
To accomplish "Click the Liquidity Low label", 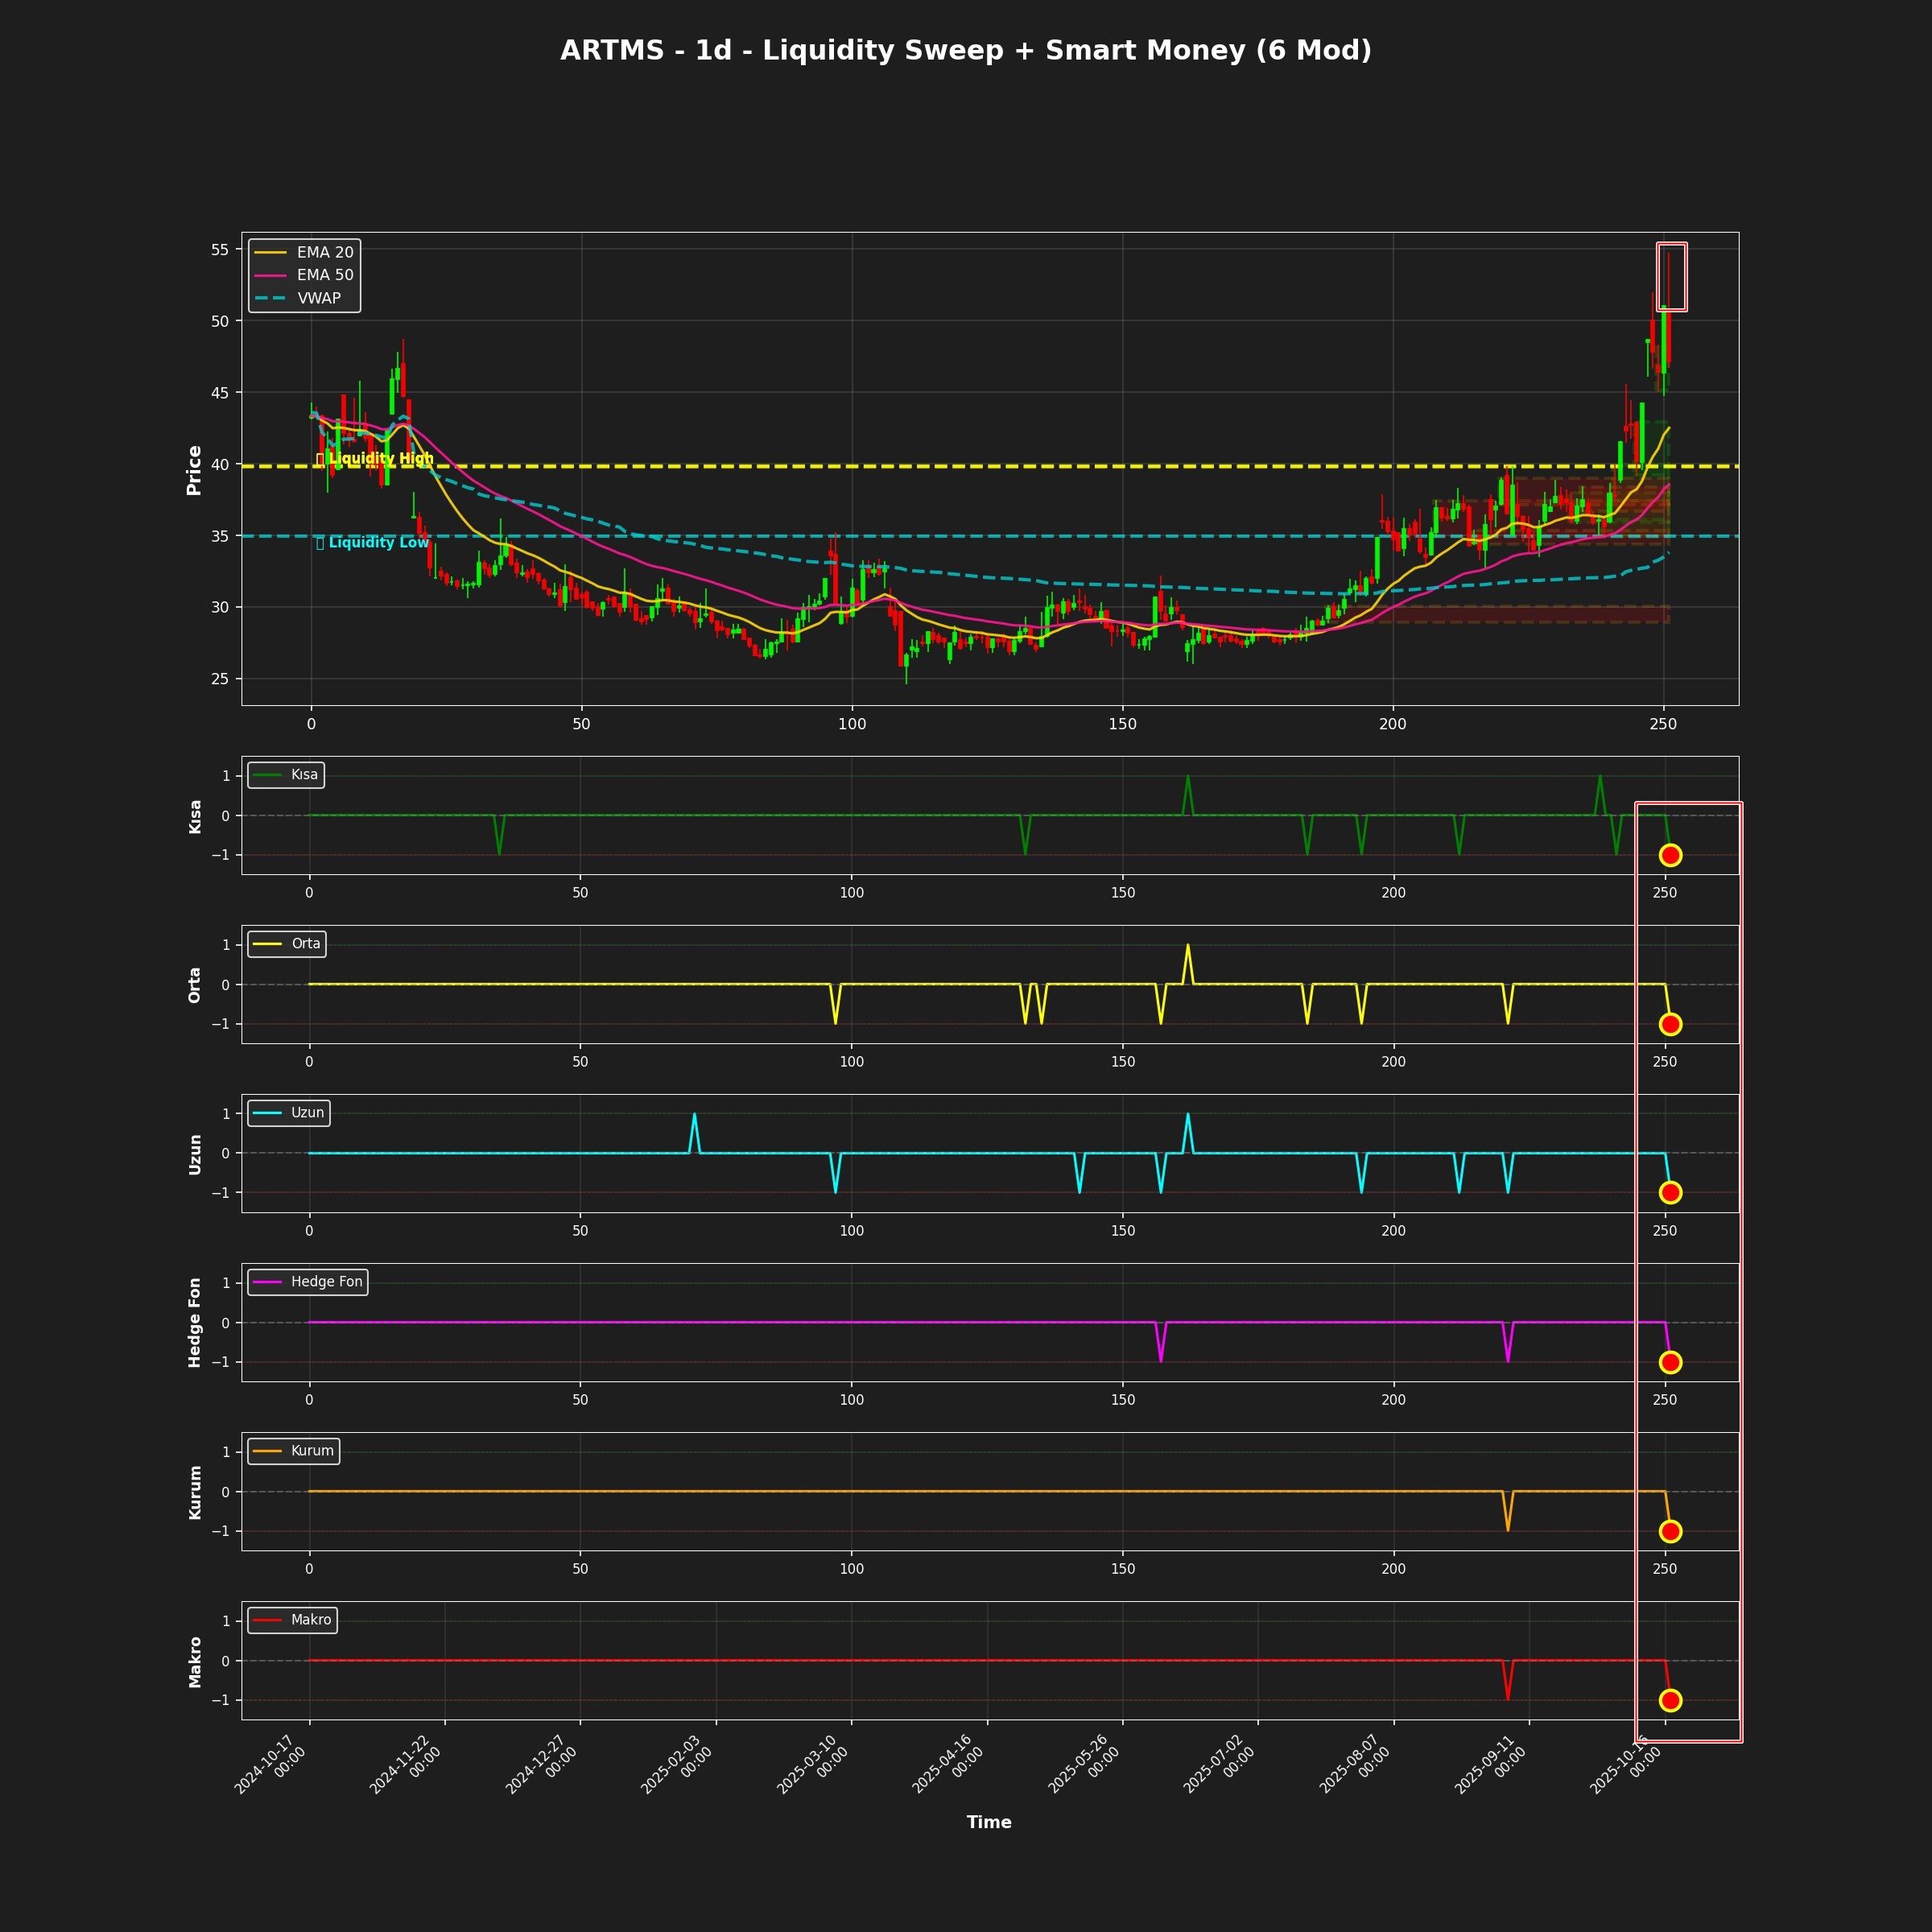I will click(373, 542).
